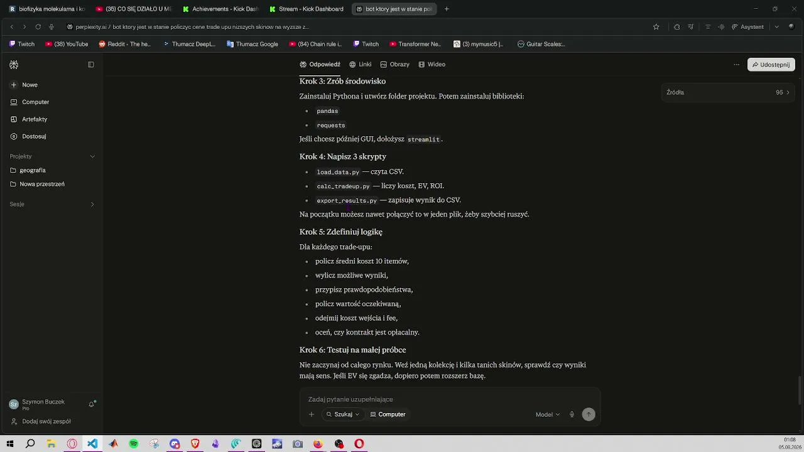The width and height of the screenshot is (804, 452).
Task: Open ChatGPT app from the taskbar
Action: coord(256,444)
